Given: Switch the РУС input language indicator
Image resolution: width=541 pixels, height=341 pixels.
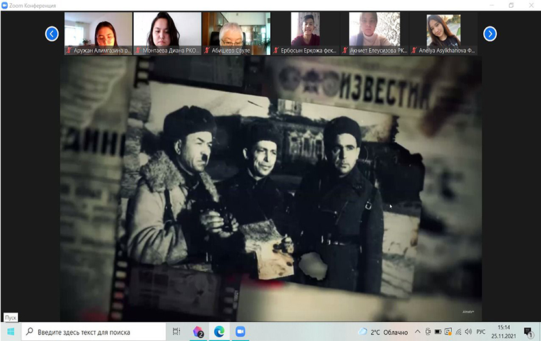Looking at the screenshot, I should tap(481, 332).
